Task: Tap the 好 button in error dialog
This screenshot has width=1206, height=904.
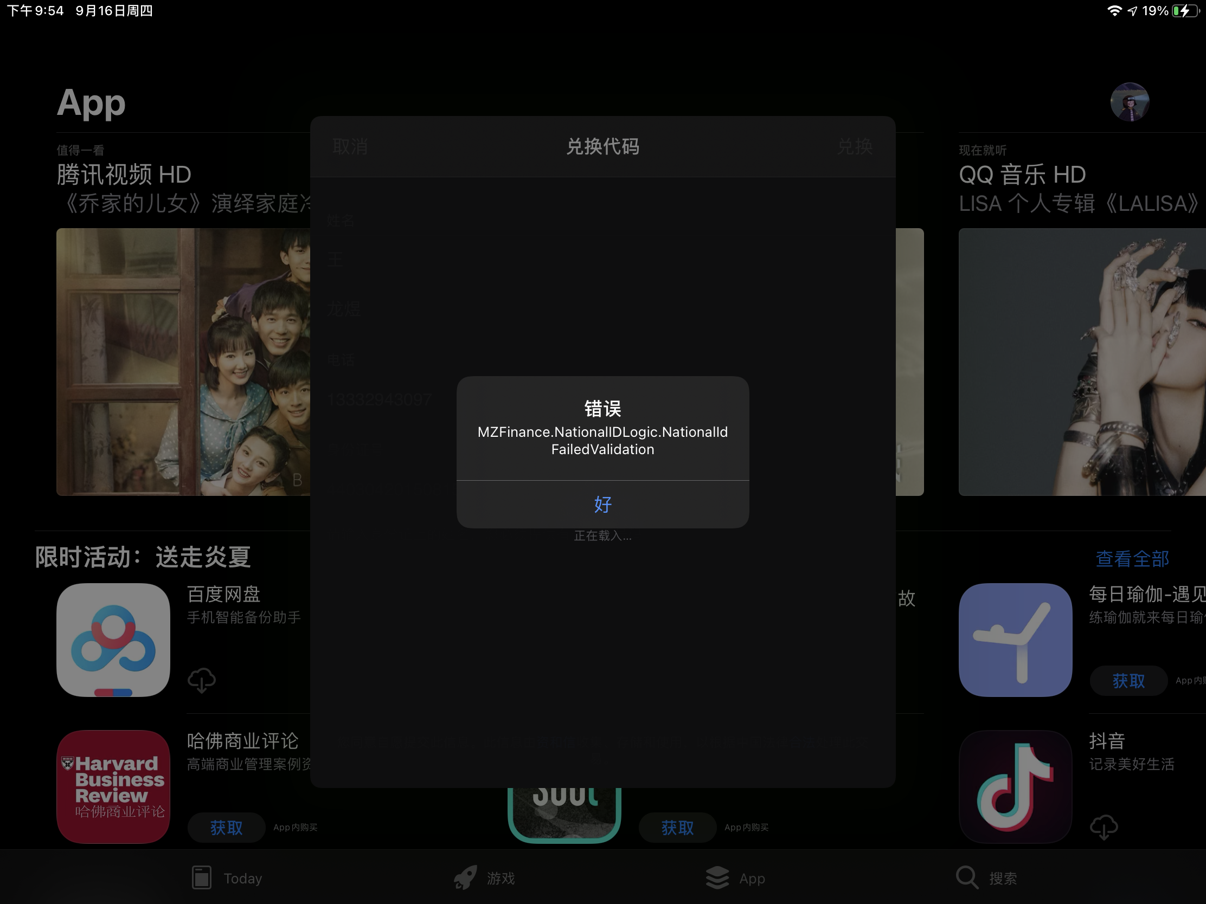Action: coord(602,504)
